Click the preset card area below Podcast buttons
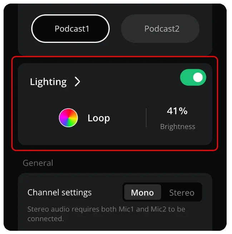This screenshot has width=232, height=234. (115, 49)
